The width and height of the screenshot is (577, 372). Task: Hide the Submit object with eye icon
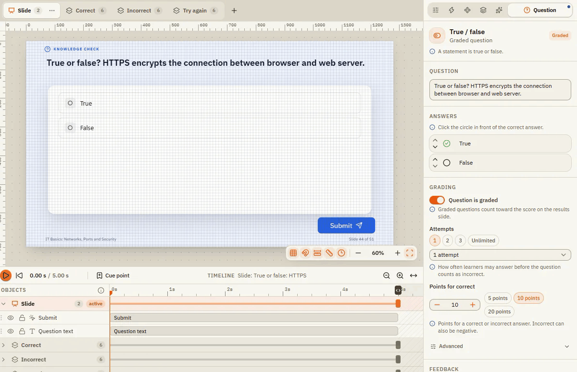11,318
